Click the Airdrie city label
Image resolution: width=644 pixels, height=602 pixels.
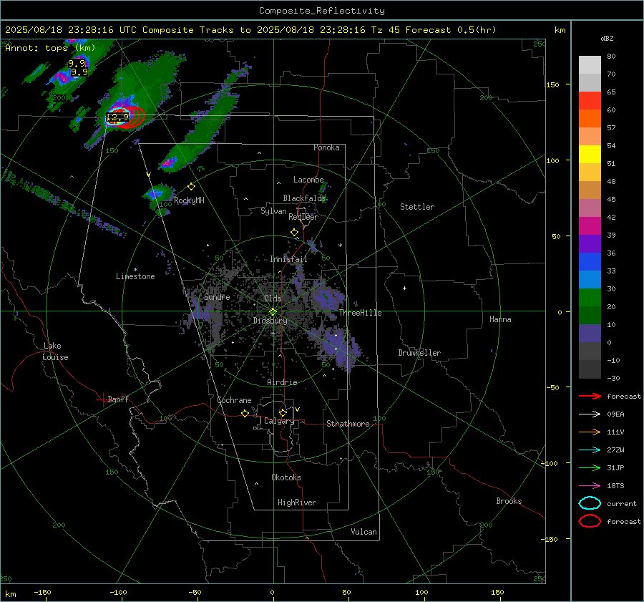(x=282, y=382)
